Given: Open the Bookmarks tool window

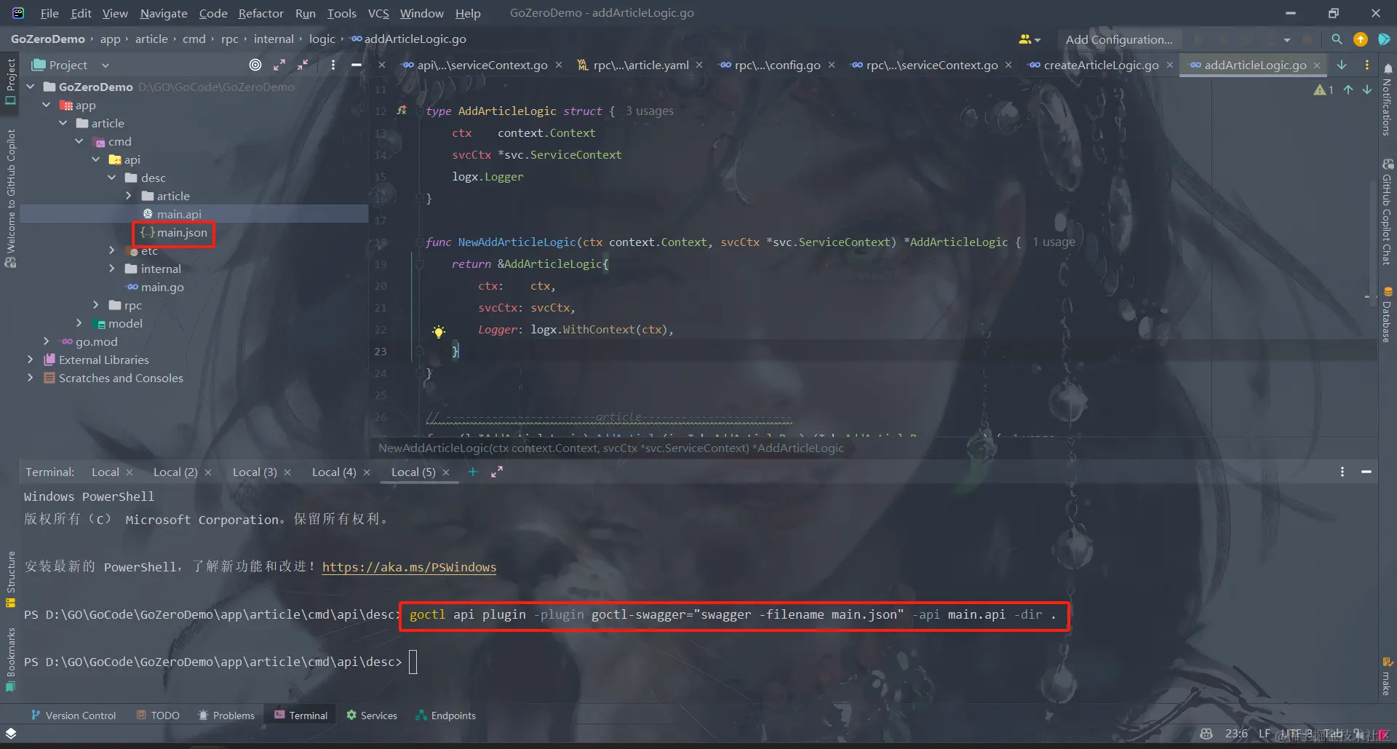Looking at the screenshot, I should coord(10,659).
